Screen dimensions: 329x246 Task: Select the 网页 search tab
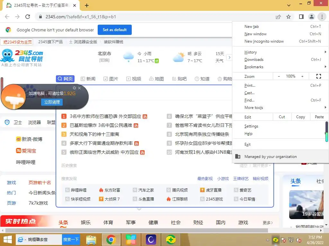[65, 79]
